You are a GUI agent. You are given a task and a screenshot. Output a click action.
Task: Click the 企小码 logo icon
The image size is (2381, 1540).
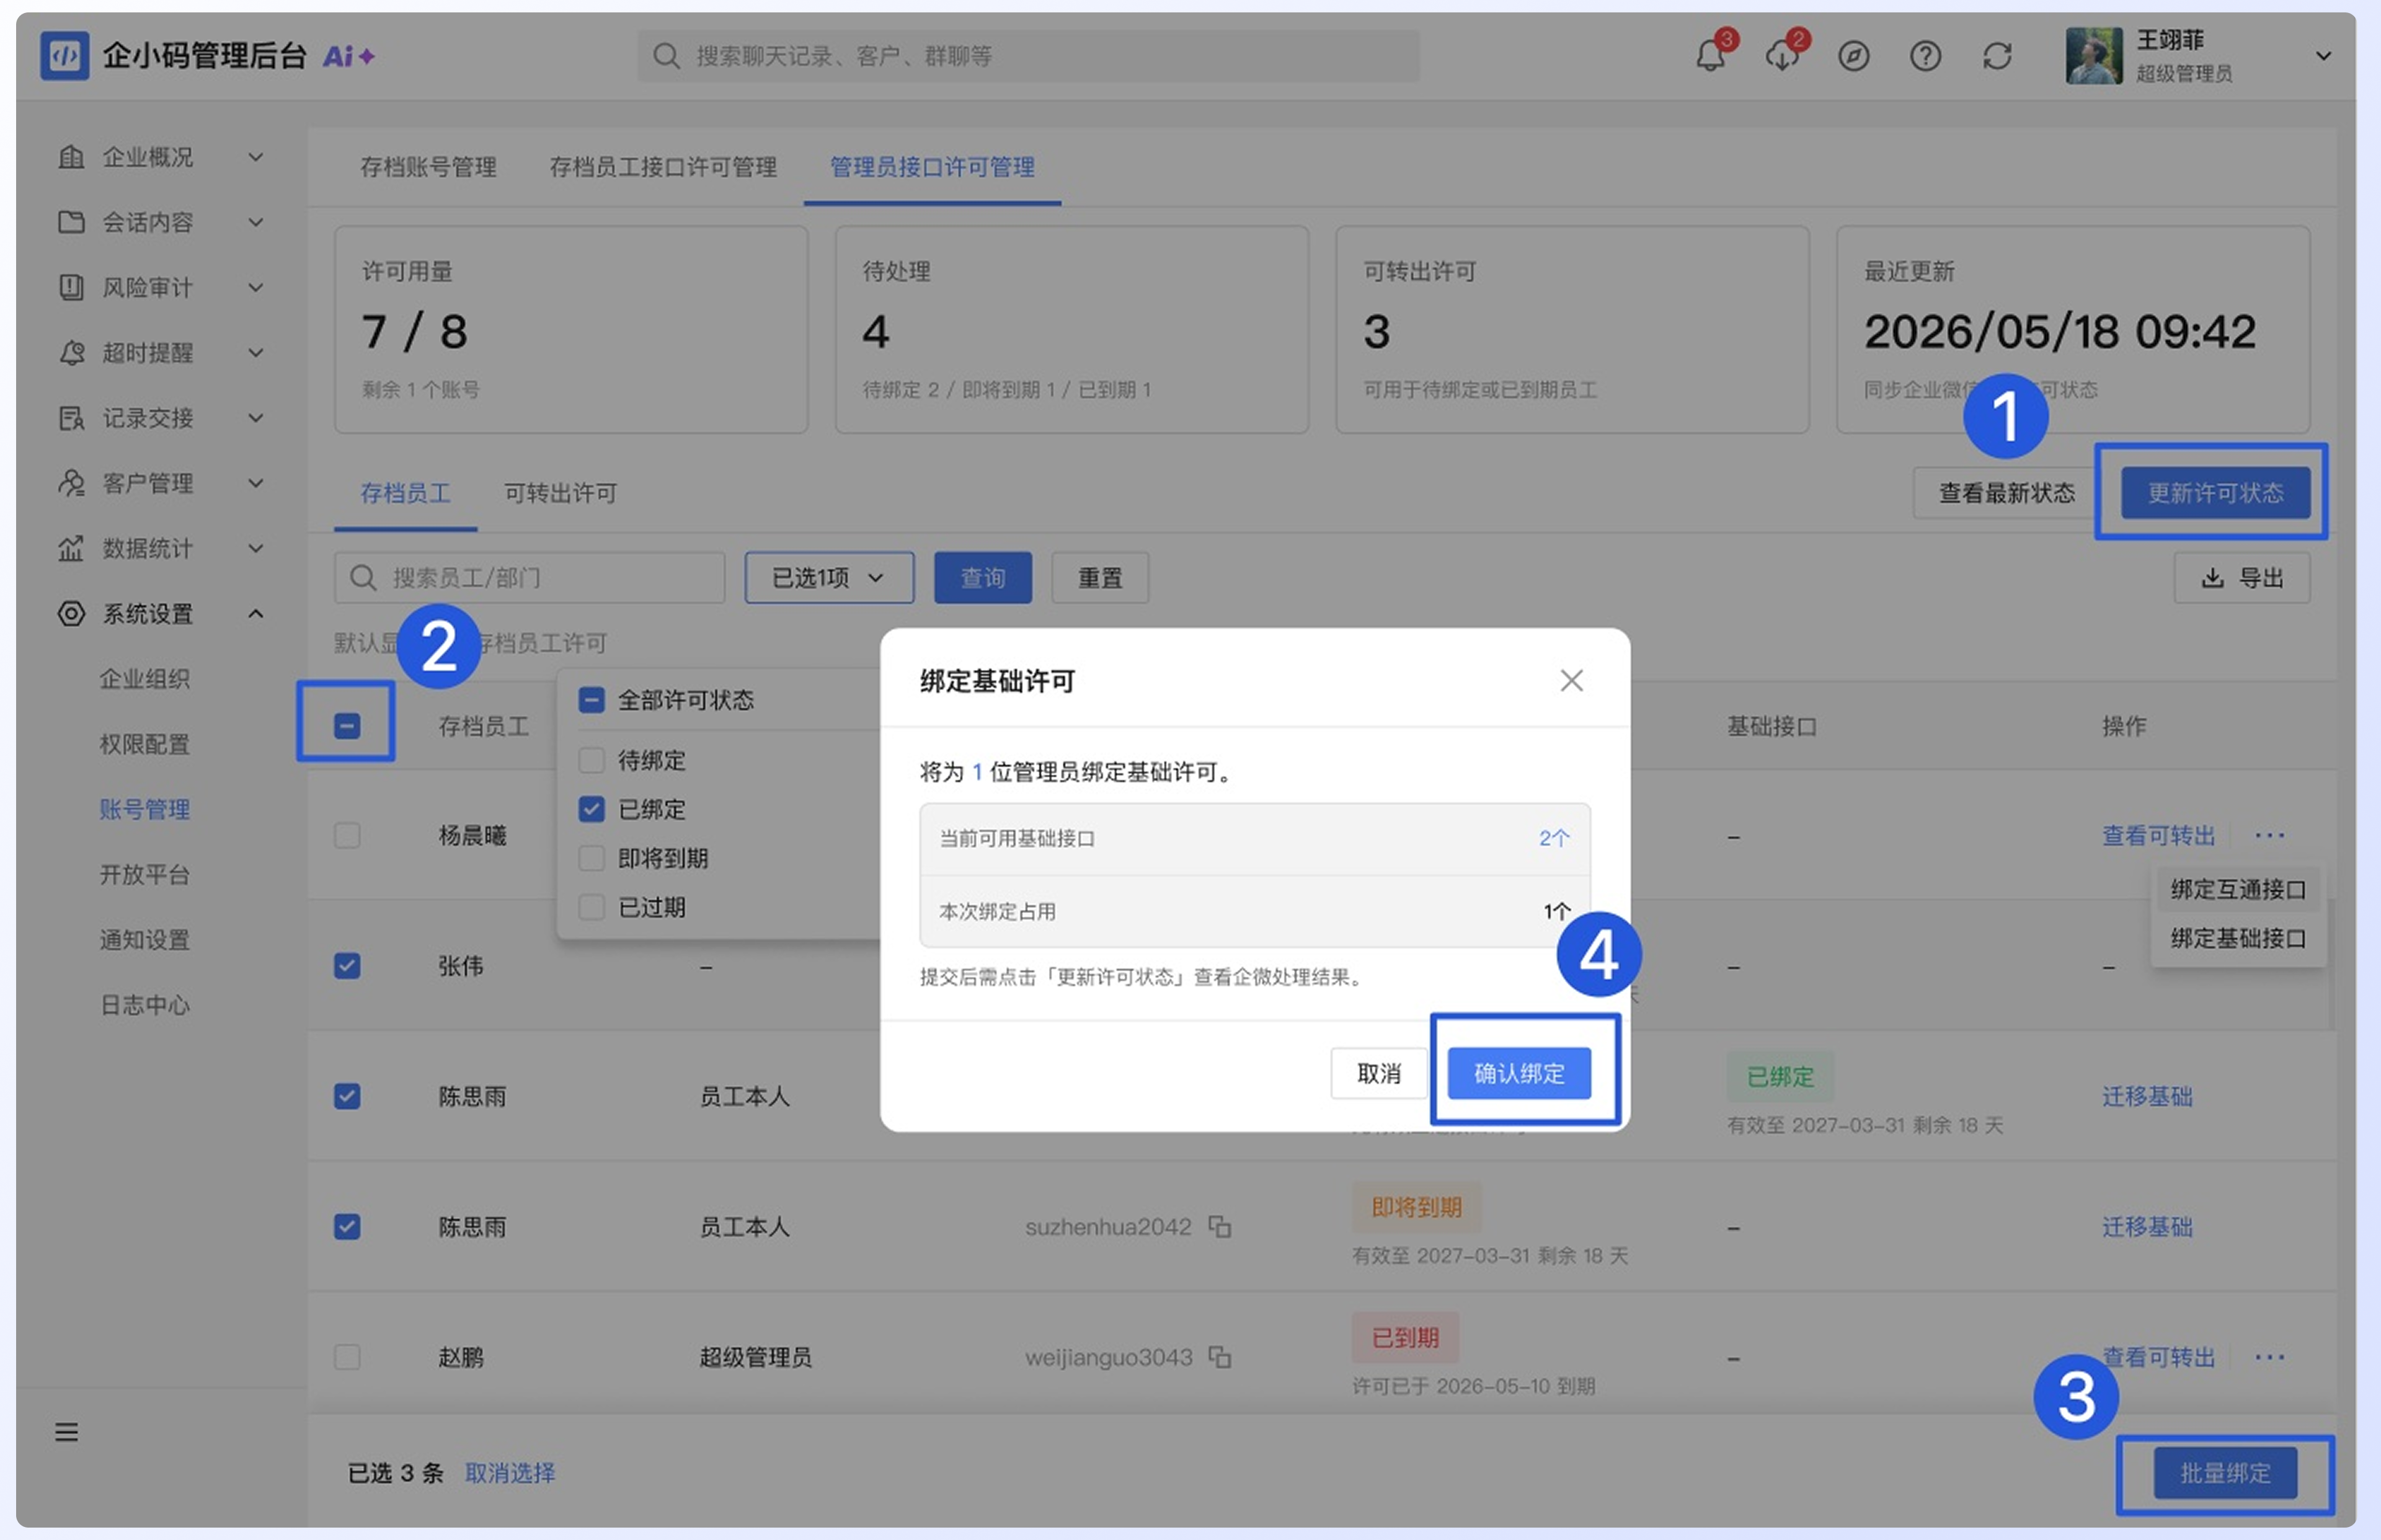pos(65,56)
